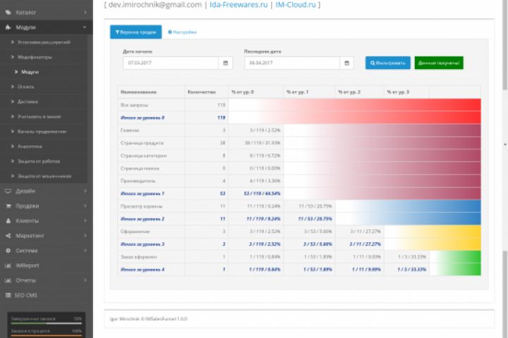Open the IM-Cloud.ru link
This screenshot has height=338, width=508.
coord(296,4)
